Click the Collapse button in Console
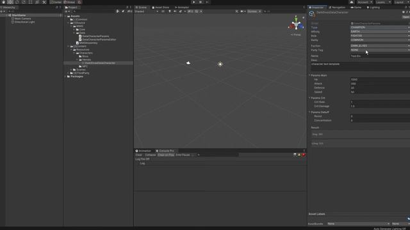Image resolution: width=410 pixels, height=230 pixels. click(151, 155)
